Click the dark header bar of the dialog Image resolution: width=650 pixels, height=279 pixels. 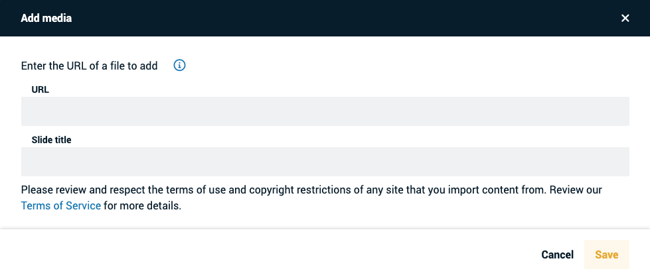tap(325, 18)
